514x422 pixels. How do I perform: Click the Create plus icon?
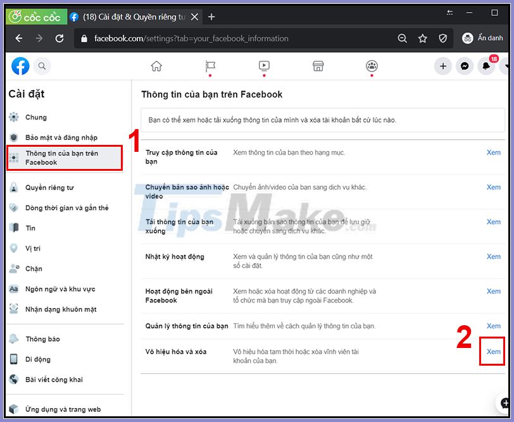tap(443, 66)
